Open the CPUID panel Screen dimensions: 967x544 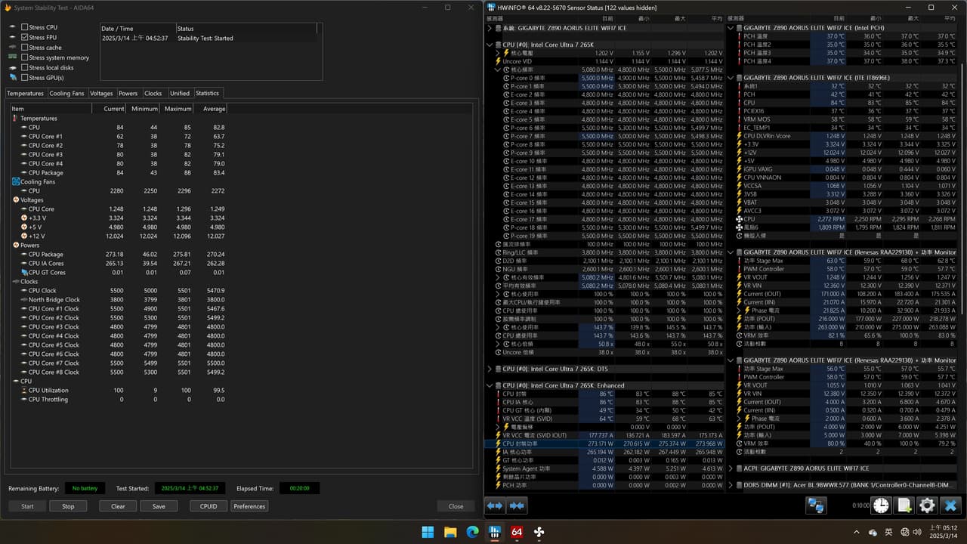209,506
